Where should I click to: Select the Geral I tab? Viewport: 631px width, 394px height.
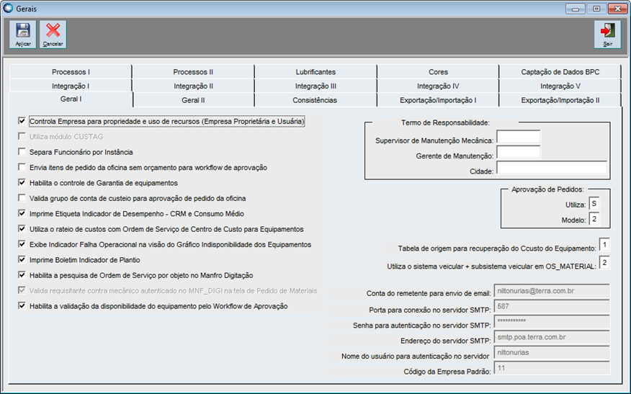(71, 99)
